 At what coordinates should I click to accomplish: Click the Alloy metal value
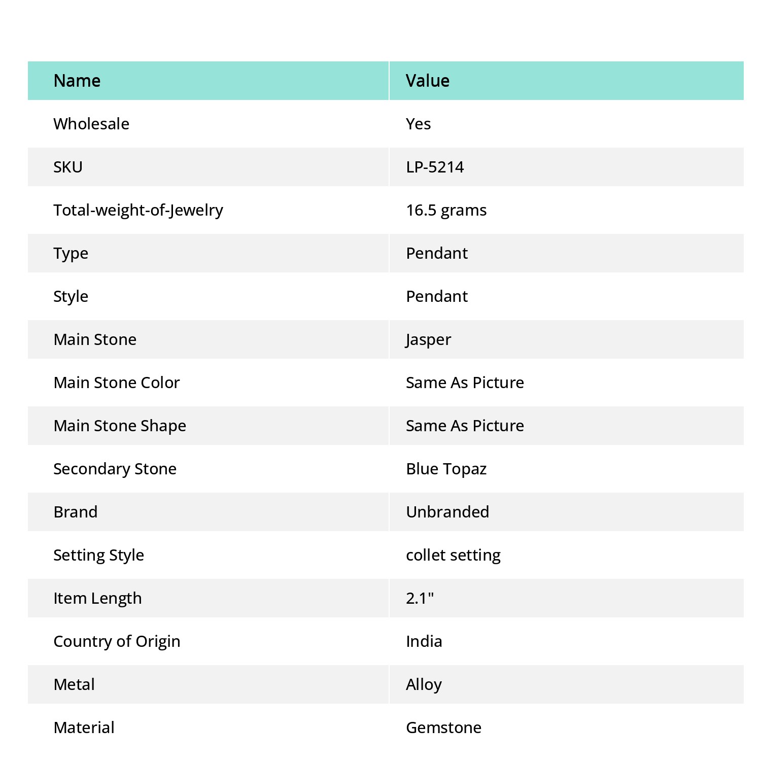click(424, 684)
